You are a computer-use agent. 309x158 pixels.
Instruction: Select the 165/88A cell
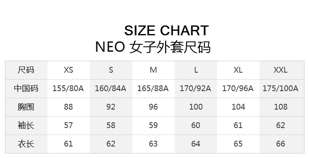[x=153, y=89]
